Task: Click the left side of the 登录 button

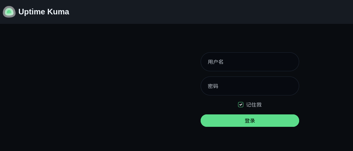Action: click(211, 121)
